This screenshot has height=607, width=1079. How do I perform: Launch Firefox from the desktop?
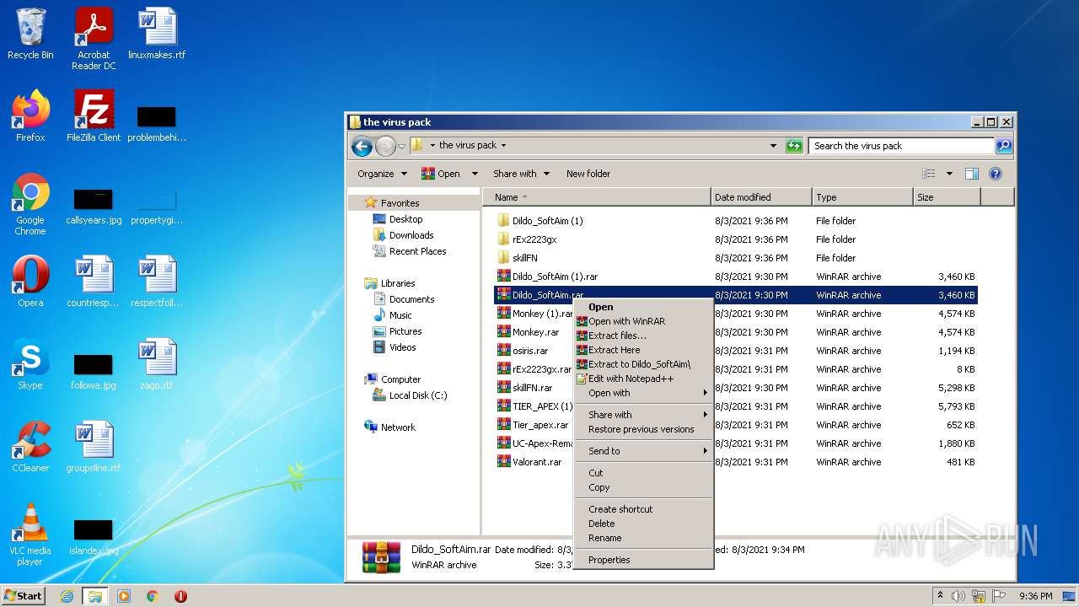click(30, 116)
